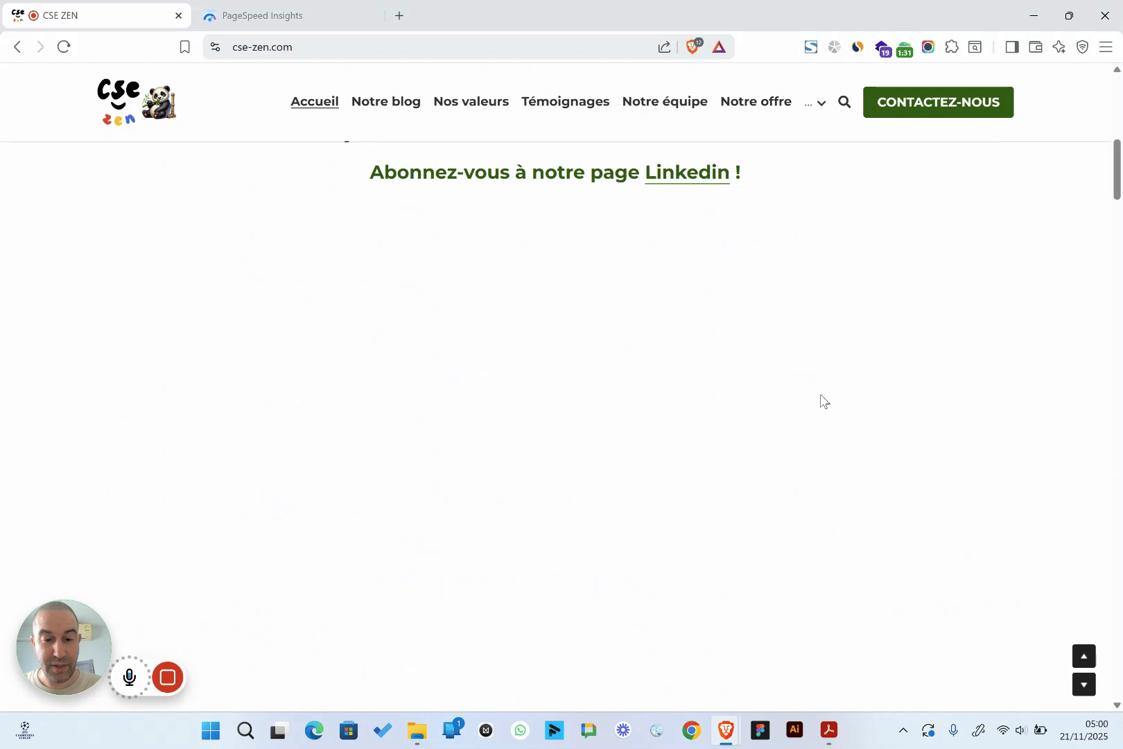Follow the Linkedin link in heading
1123x749 pixels.
pos(687,172)
